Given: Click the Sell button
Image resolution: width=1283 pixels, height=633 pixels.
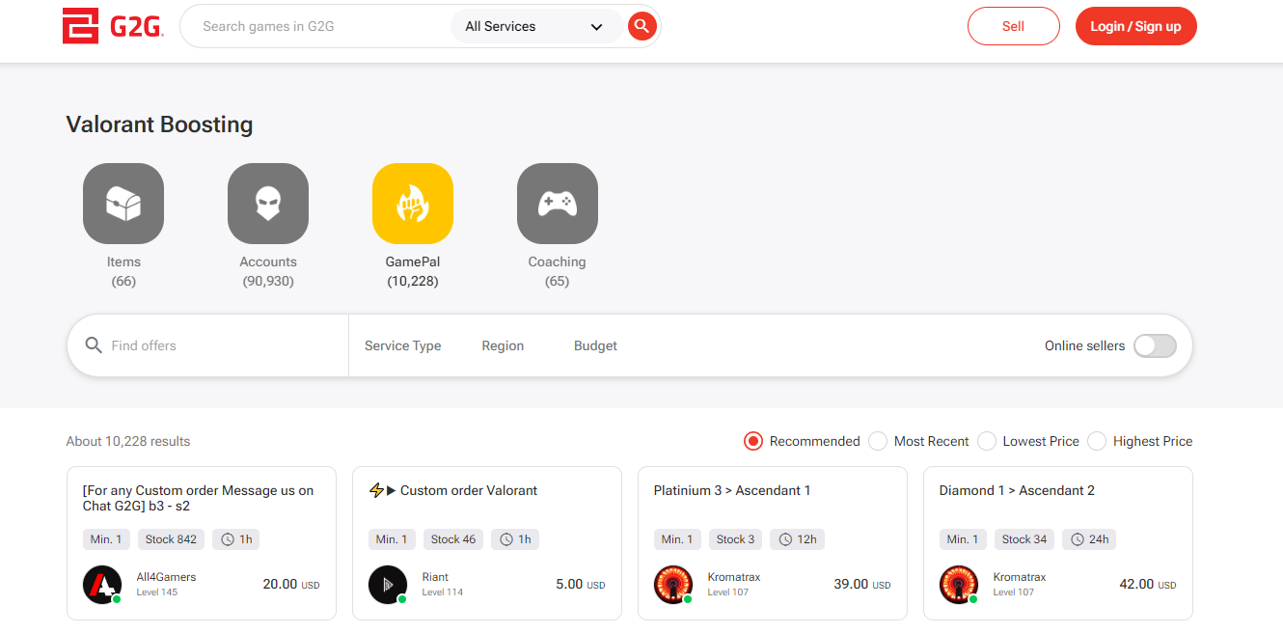Looking at the screenshot, I should pos(1014,26).
